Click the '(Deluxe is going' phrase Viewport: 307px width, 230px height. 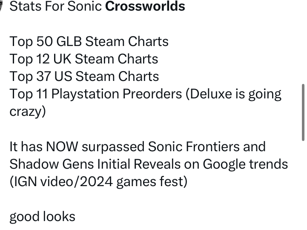tap(234, 95)
